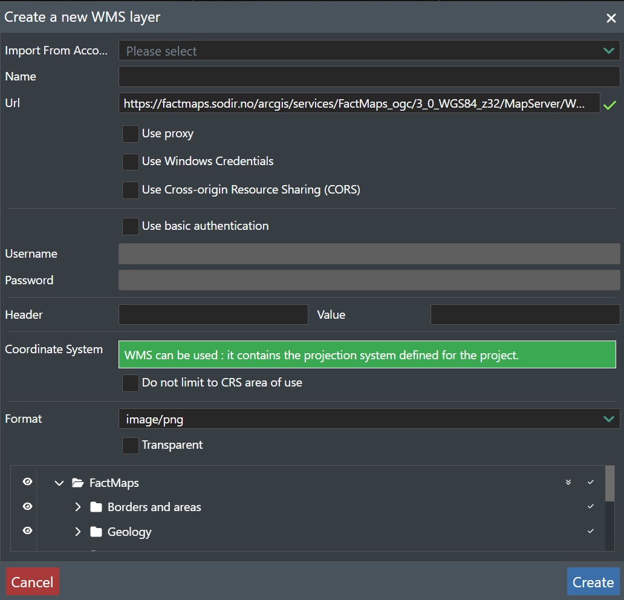Click the Value input field
The width and height of the screenshot is (624, 600).
tap(525, 315)
